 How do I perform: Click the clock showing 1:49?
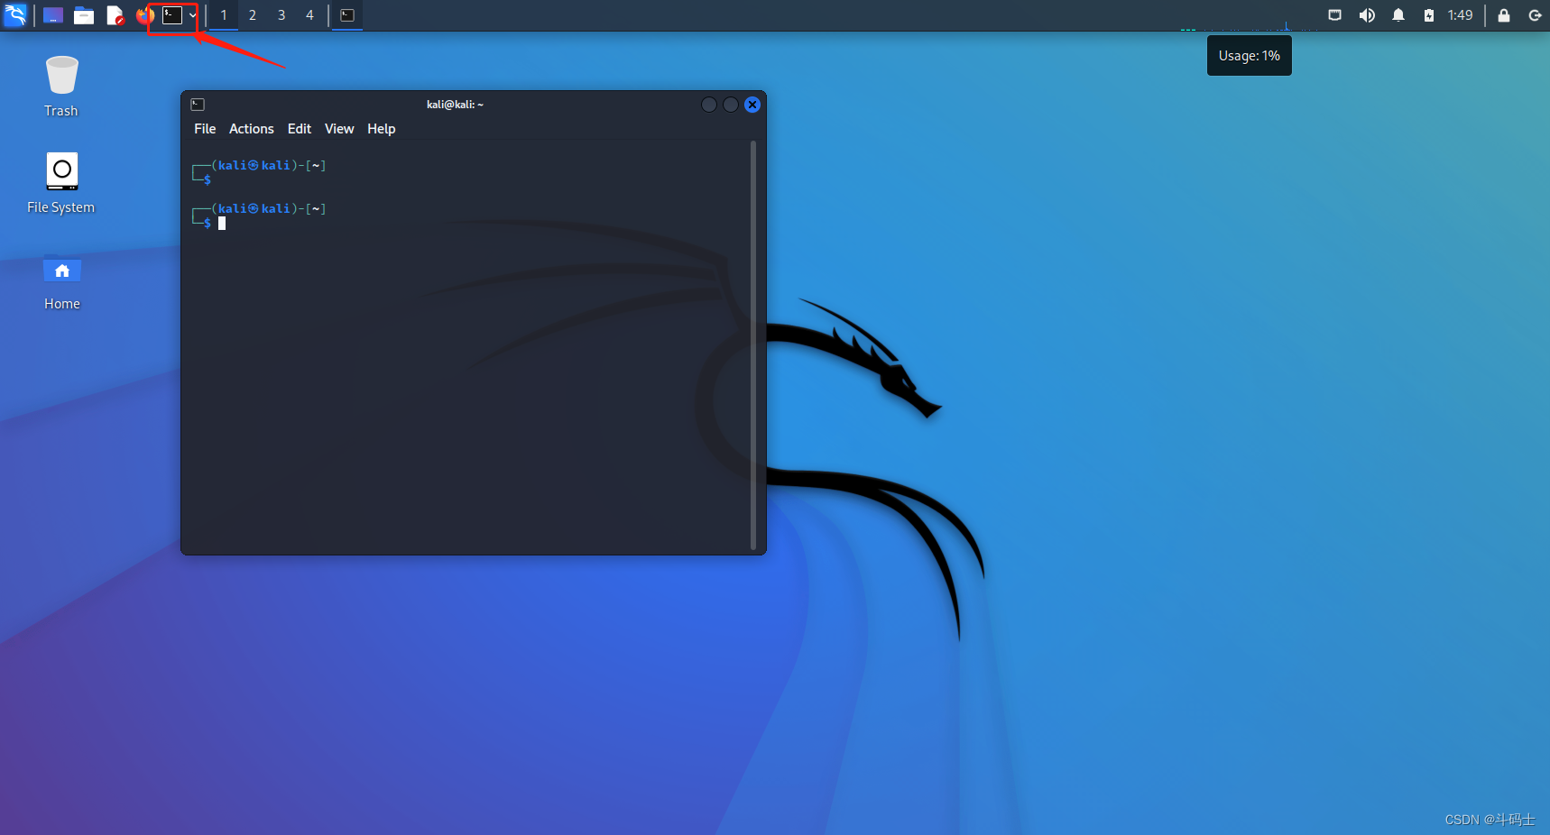[x=1460, y=15]
